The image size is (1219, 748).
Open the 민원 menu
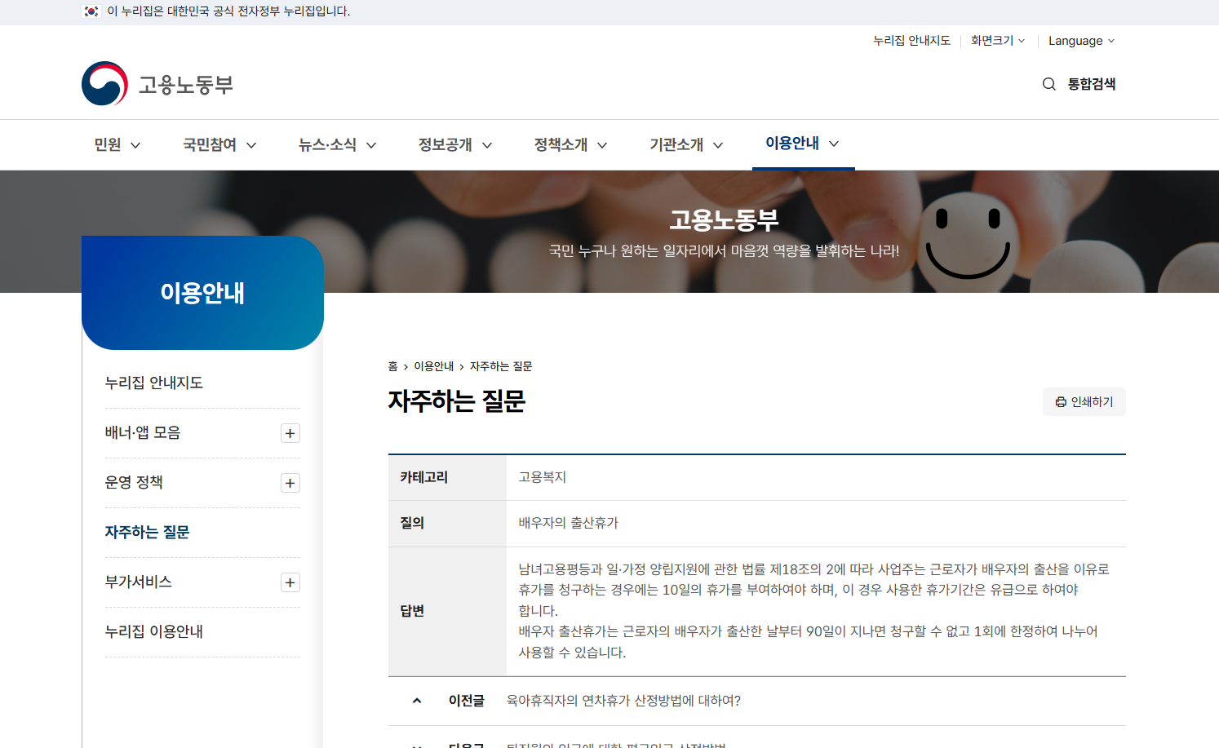[117, 145]
